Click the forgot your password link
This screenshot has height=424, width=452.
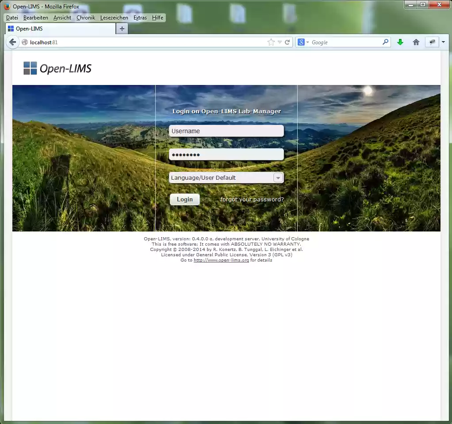(252, 199)
